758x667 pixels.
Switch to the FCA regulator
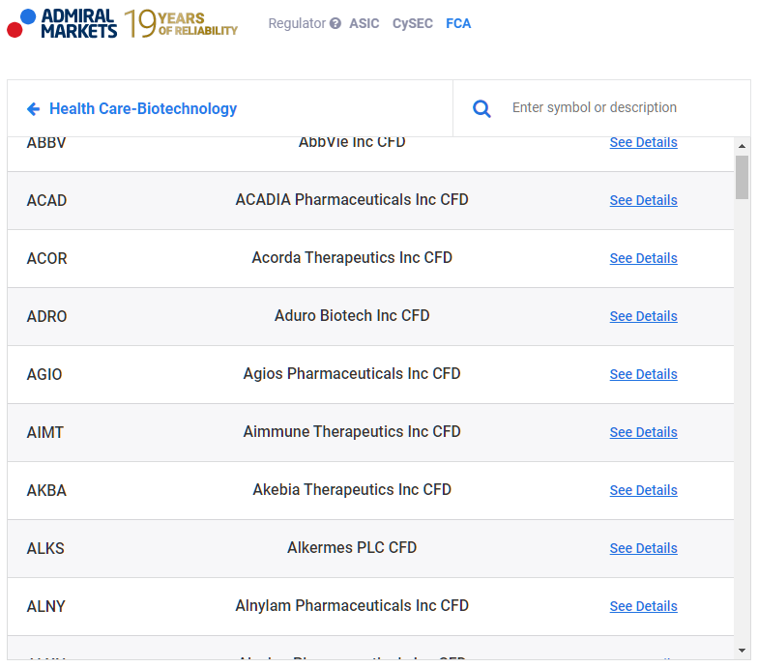[458, 23]
